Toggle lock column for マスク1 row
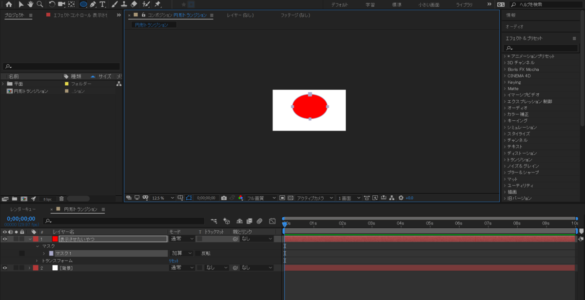 coord(22,253)
